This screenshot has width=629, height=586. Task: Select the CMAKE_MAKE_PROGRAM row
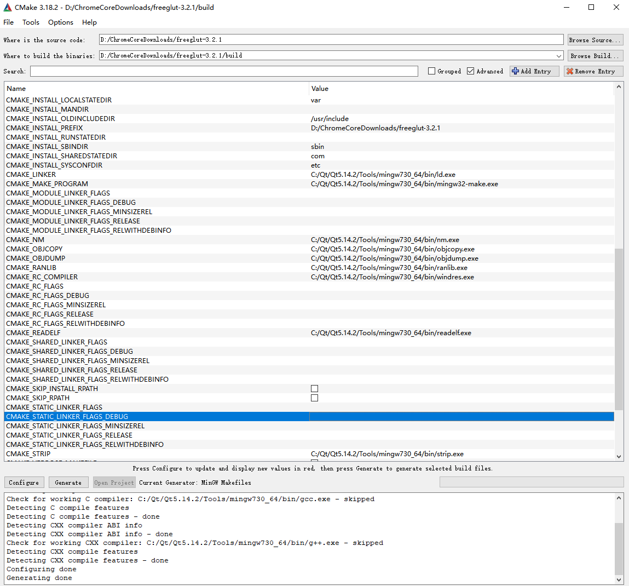pos(309,184)
